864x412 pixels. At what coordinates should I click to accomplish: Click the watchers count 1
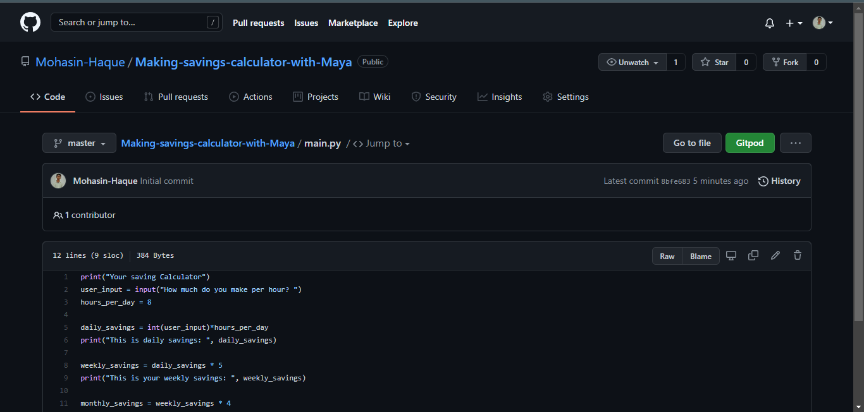[x=676, y=62]
